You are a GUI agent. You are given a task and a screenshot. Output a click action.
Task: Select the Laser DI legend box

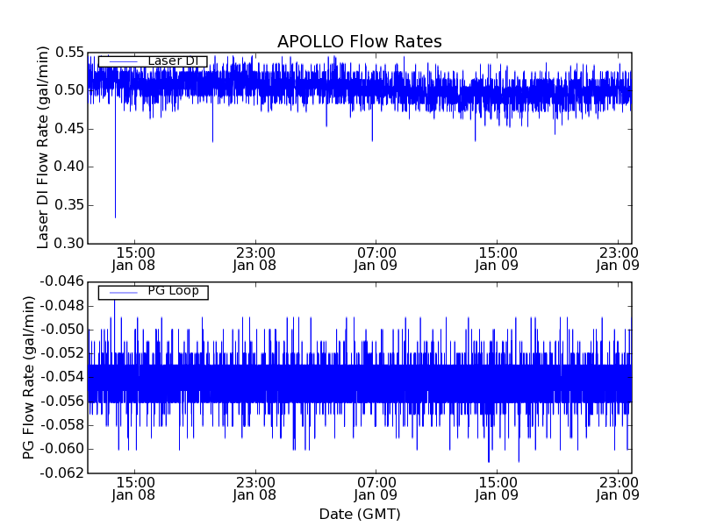[153, 61]
